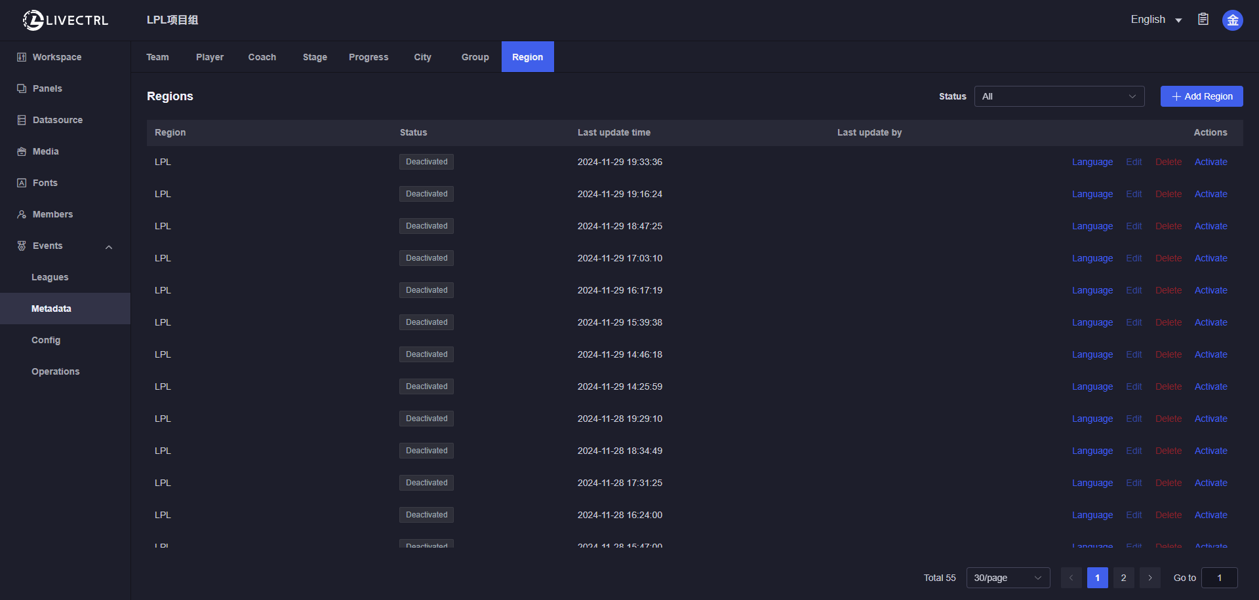Image resolution: width=1259 pixels, height=600 pixels.
Task: Expand the English language selector
Action: click(x=1156, y=20)
